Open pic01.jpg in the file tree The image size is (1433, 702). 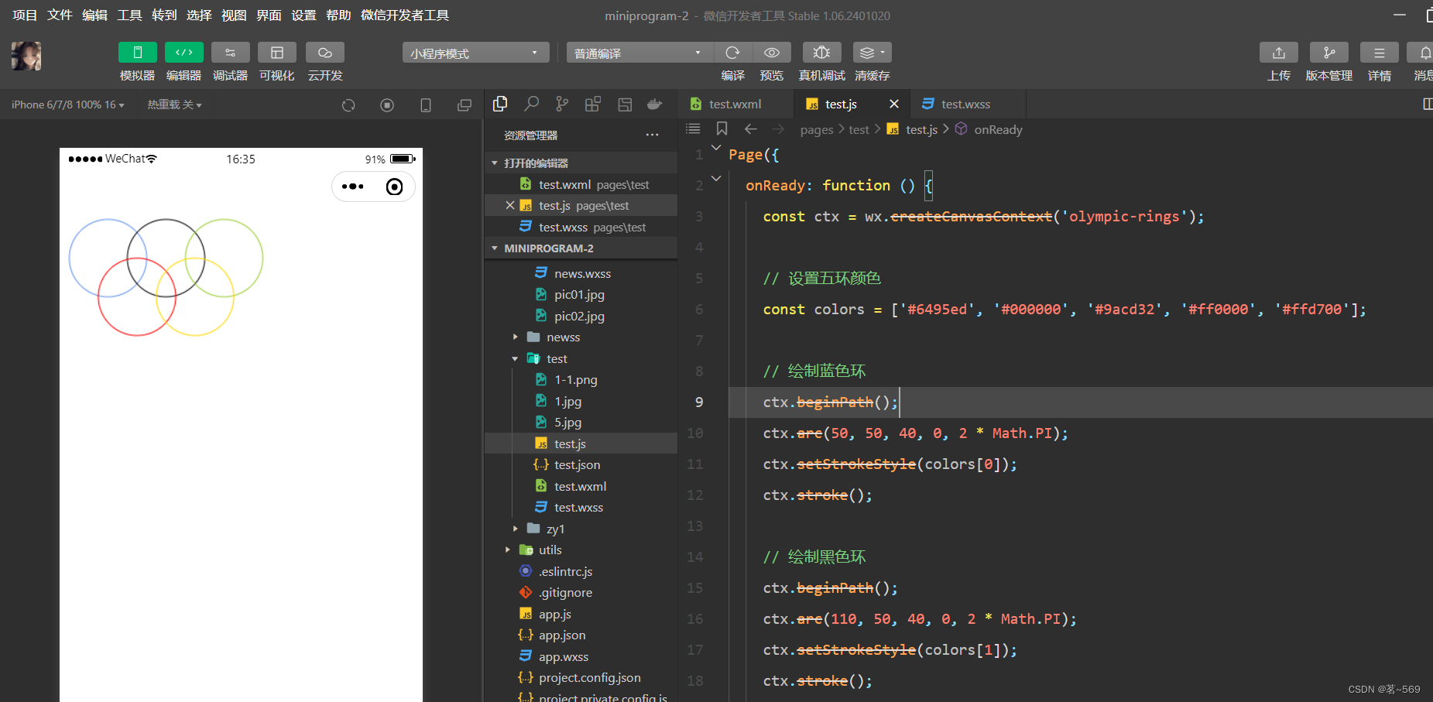(x=579, y=295)
